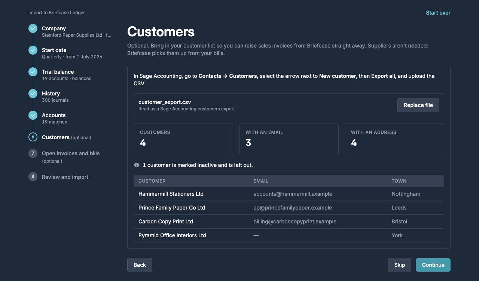Click the Back button
The image size is (479, 281).
140,265
